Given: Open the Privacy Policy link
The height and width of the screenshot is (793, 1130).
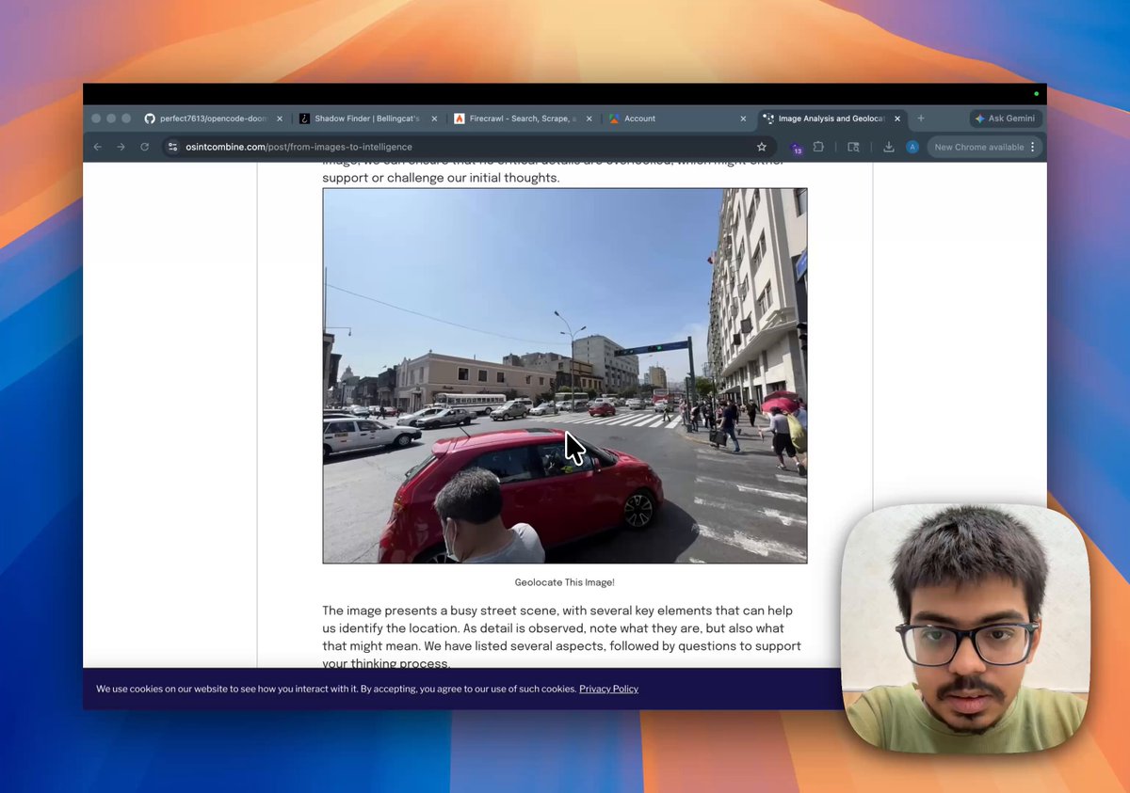Looking at the screenshot, I should [x=608, y=689].
